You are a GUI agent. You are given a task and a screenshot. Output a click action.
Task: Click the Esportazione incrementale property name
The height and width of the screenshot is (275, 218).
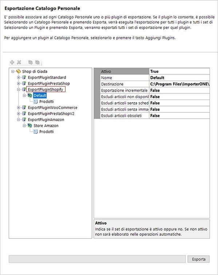(124, 90)
